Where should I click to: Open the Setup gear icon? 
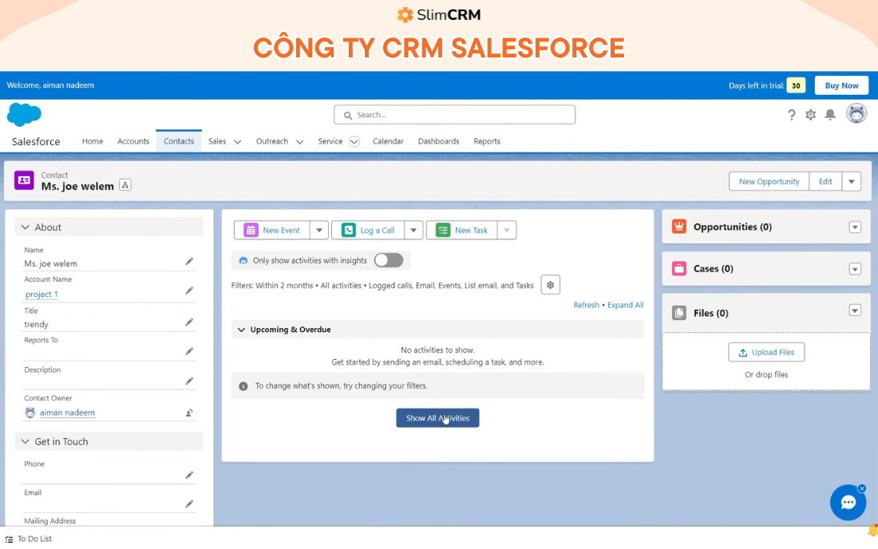pos(810,115)
